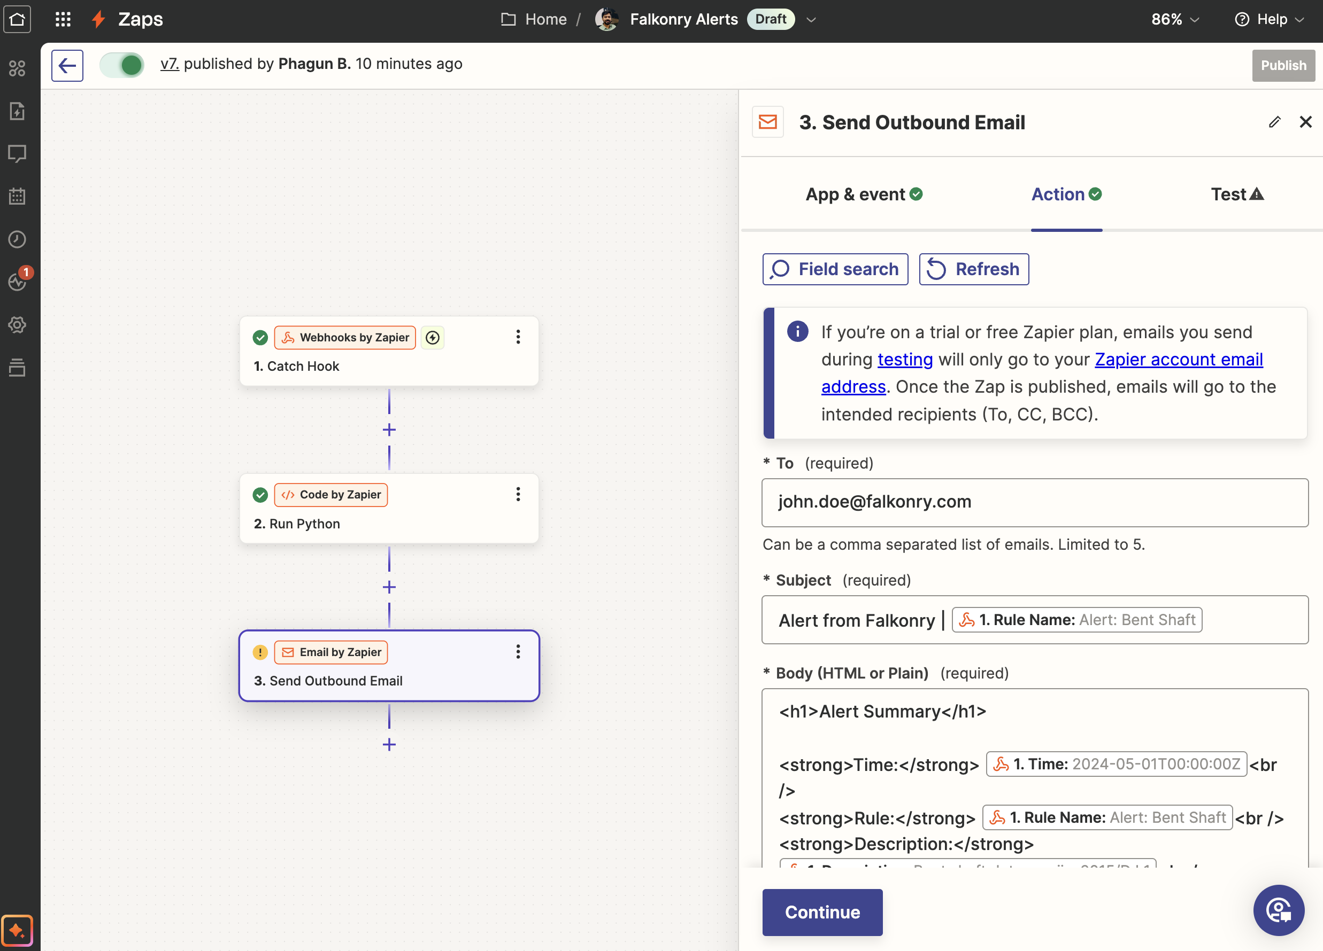The width and height of the screenshot is (1323, 951).
Task: Open the testing link in info notice
Action: [905, 359]
